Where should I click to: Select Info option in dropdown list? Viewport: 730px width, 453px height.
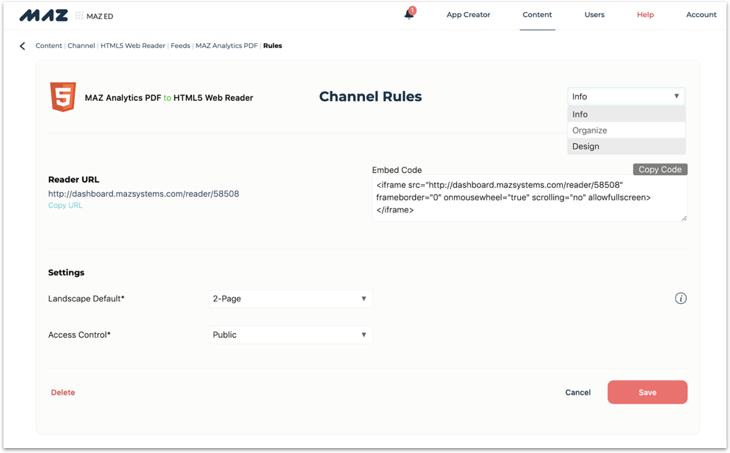(x=626, y=114)
